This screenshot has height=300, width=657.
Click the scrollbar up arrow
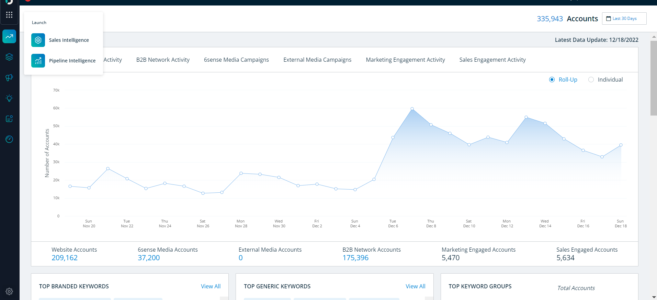[654, 36]
